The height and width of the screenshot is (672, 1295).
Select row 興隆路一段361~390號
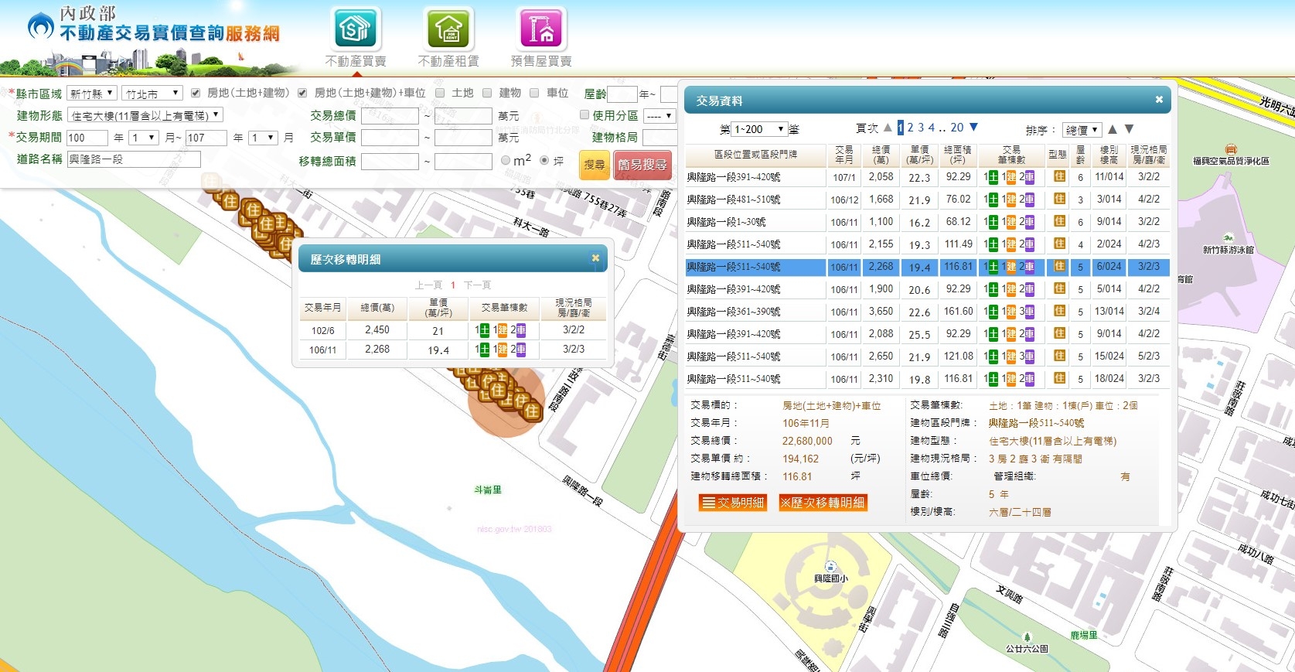tap(927, 312)
